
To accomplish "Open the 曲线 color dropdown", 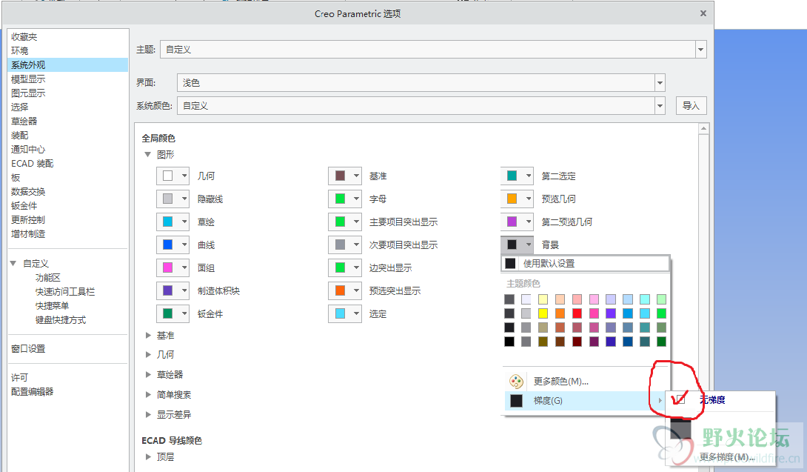I will [x=184, y=245].
